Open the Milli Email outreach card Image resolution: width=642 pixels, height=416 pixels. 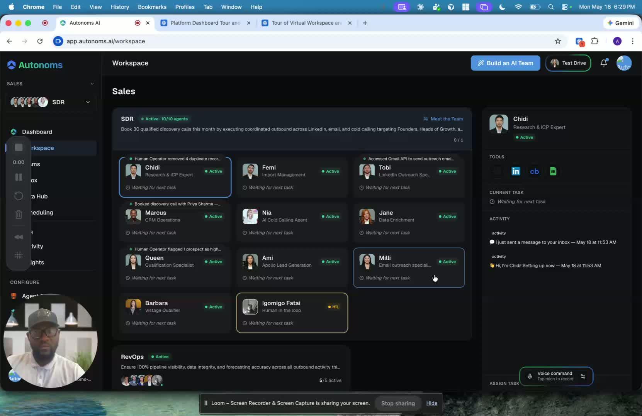coord(409,267)
